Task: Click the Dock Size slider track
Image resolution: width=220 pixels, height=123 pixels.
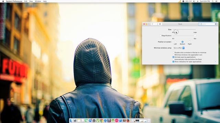Action: pyautogui.click(x=184, y=29)
